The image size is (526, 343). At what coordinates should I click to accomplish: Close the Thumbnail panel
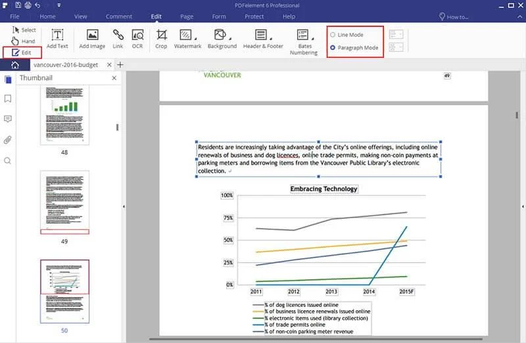pos(114,78)
